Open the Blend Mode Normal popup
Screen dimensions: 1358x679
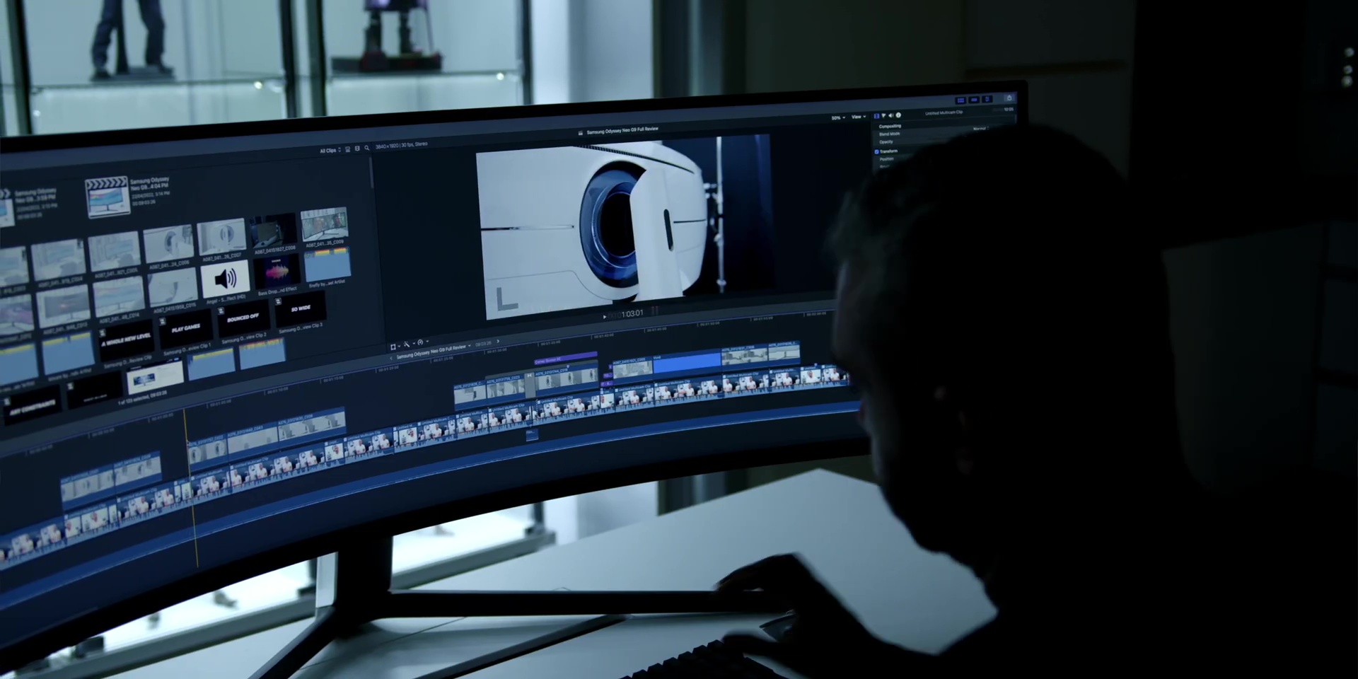click(981, 129)
